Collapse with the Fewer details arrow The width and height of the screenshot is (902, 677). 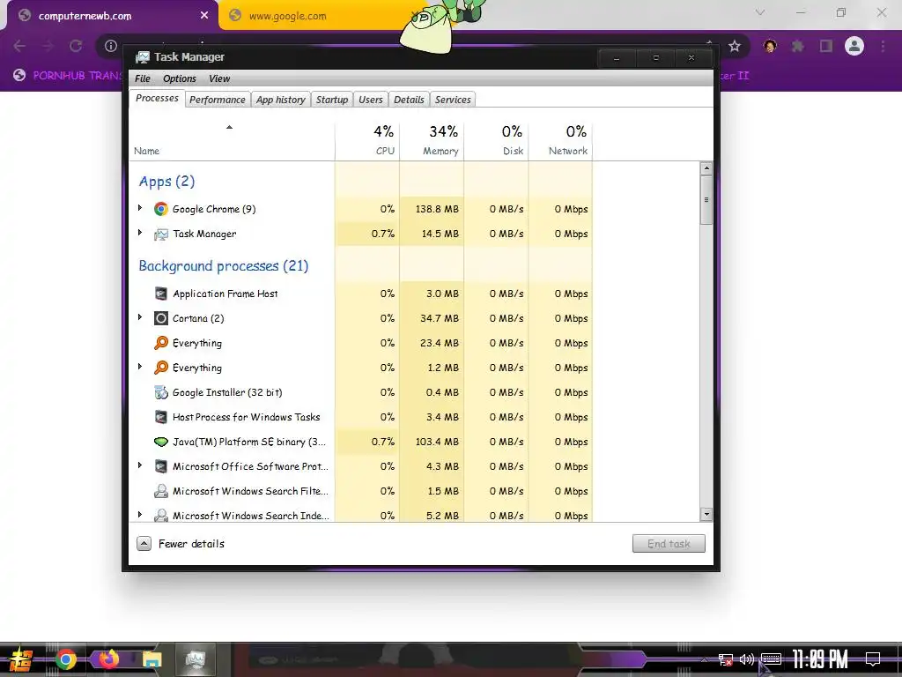(144, 543)
